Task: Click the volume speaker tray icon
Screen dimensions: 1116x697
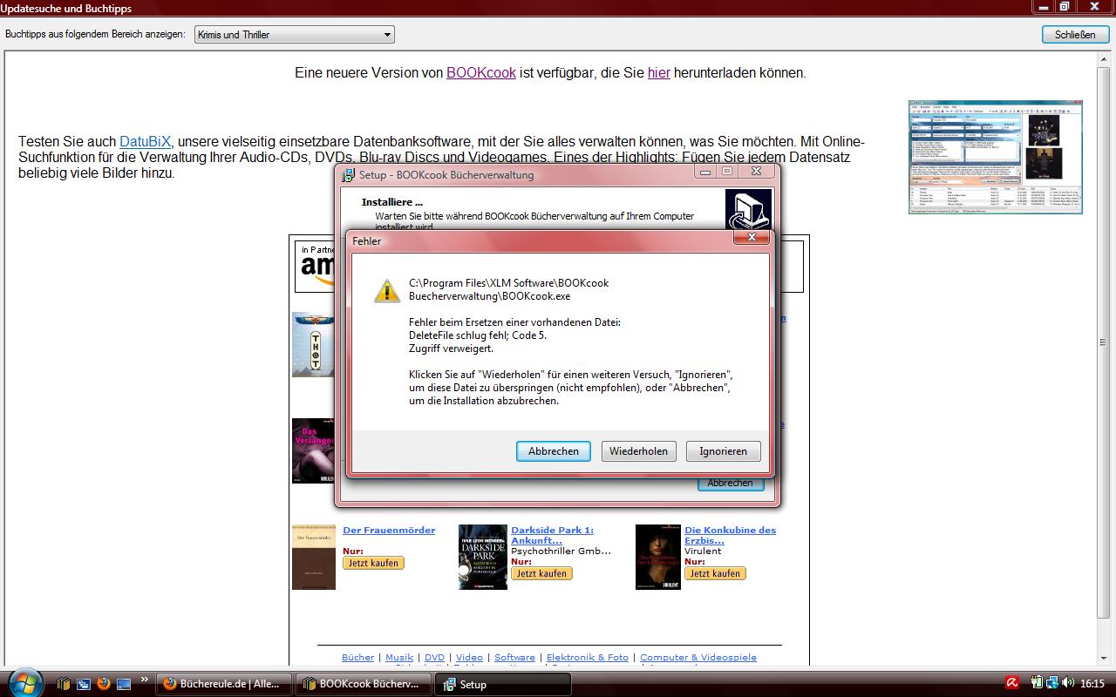Action: click(1068, 684)
